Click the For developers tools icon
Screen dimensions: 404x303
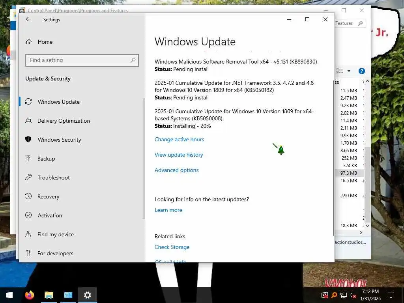click(x=28, y=253)
